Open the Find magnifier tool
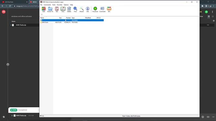 click(x=75, y=9)
